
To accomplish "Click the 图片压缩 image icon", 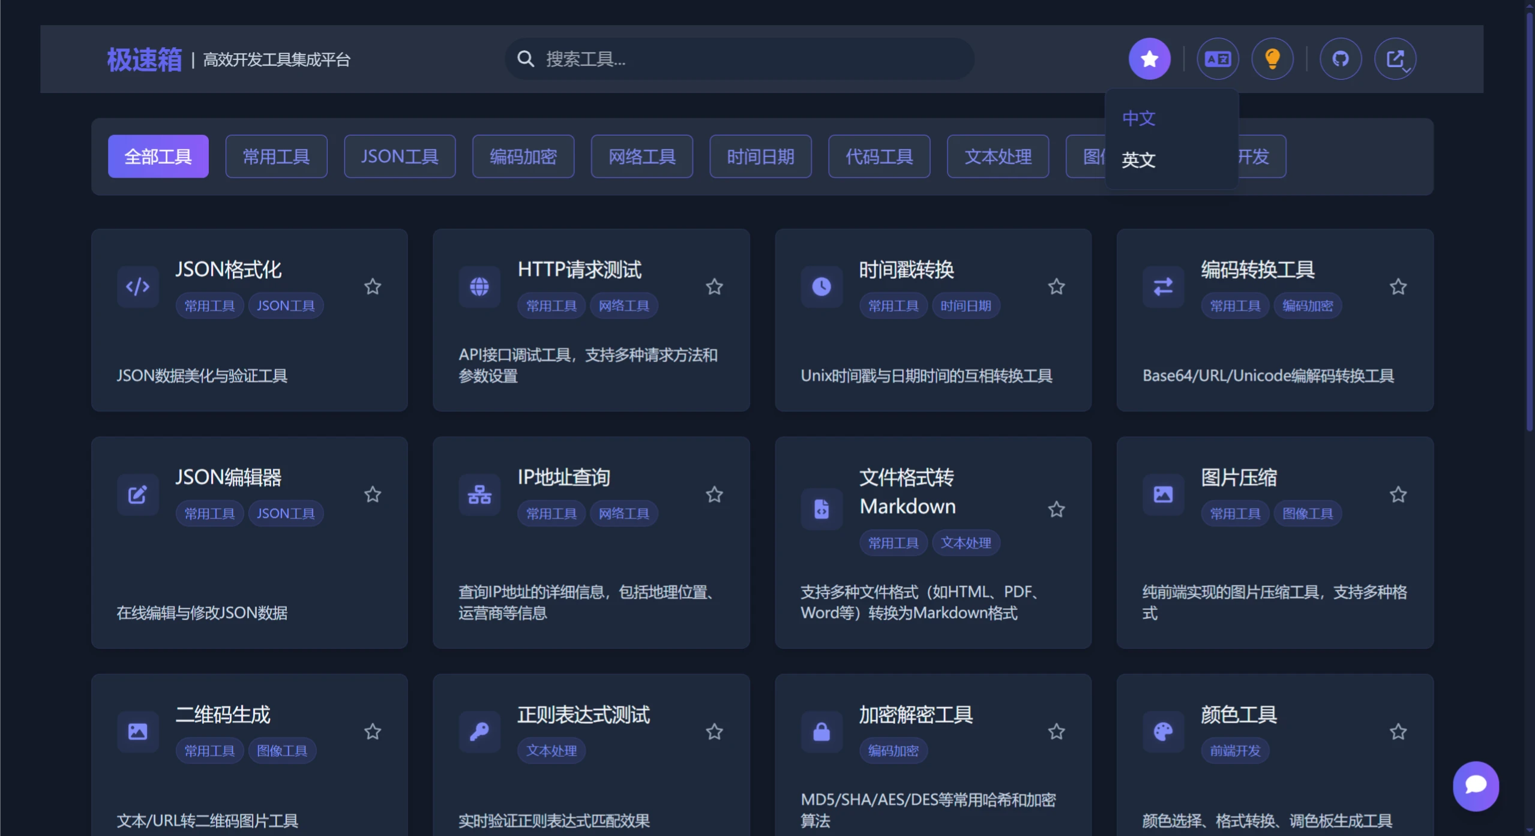I will [x=1162, y=494].
